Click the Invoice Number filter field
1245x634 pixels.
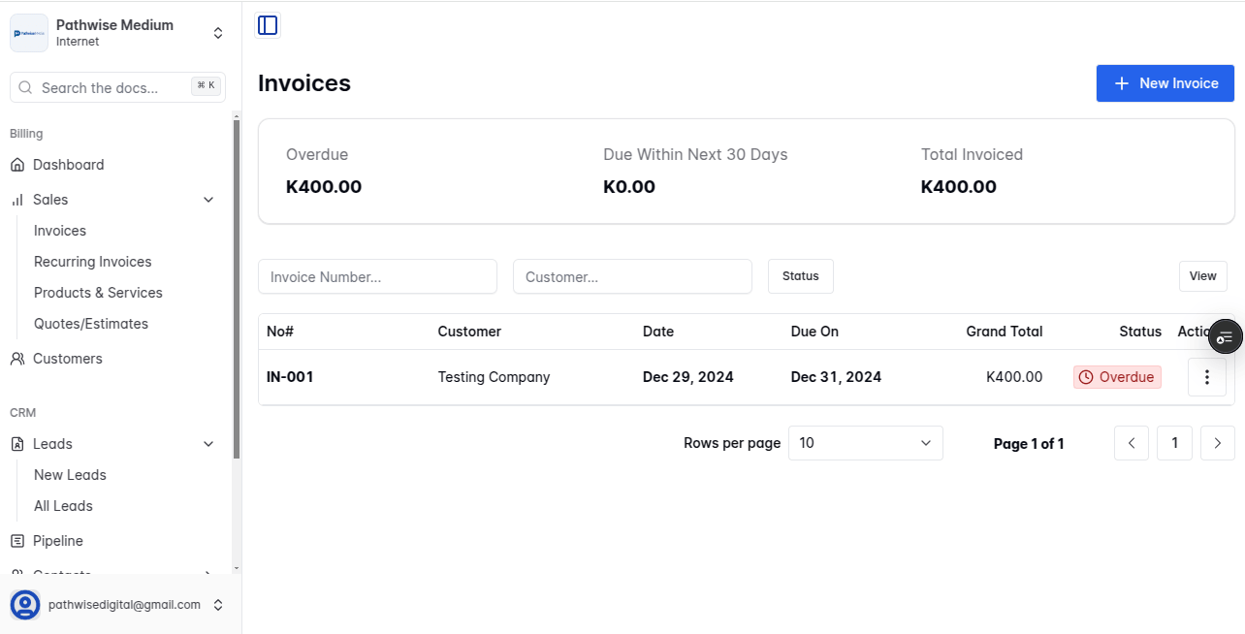point(377,275)
